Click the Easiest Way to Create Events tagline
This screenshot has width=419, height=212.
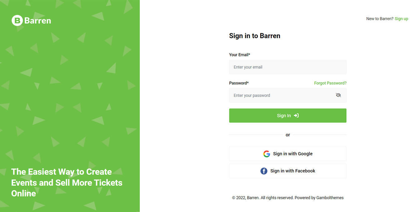click(x=67, y=182)
